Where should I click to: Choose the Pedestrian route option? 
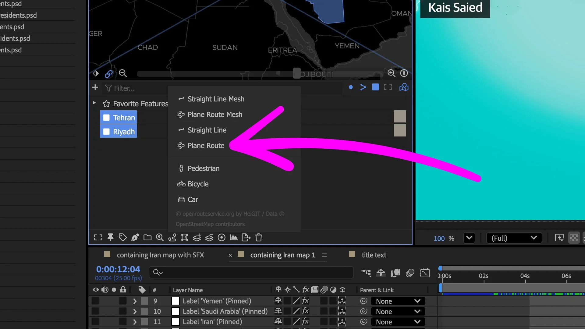coord(203,168)
